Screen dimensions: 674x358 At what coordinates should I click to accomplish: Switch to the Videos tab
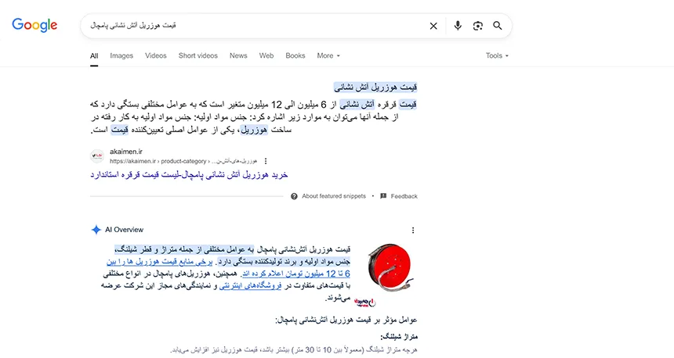pos(156,55)
